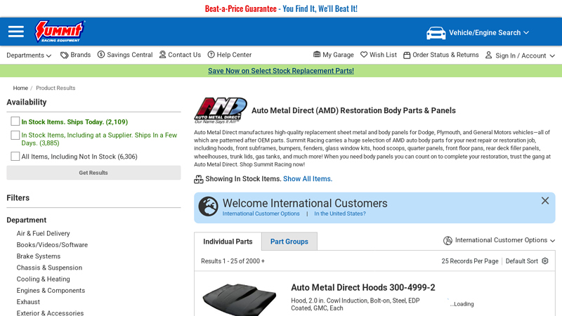Expand Sign In / Account dropdown
562x316 pixels.
tap(525, 55)
